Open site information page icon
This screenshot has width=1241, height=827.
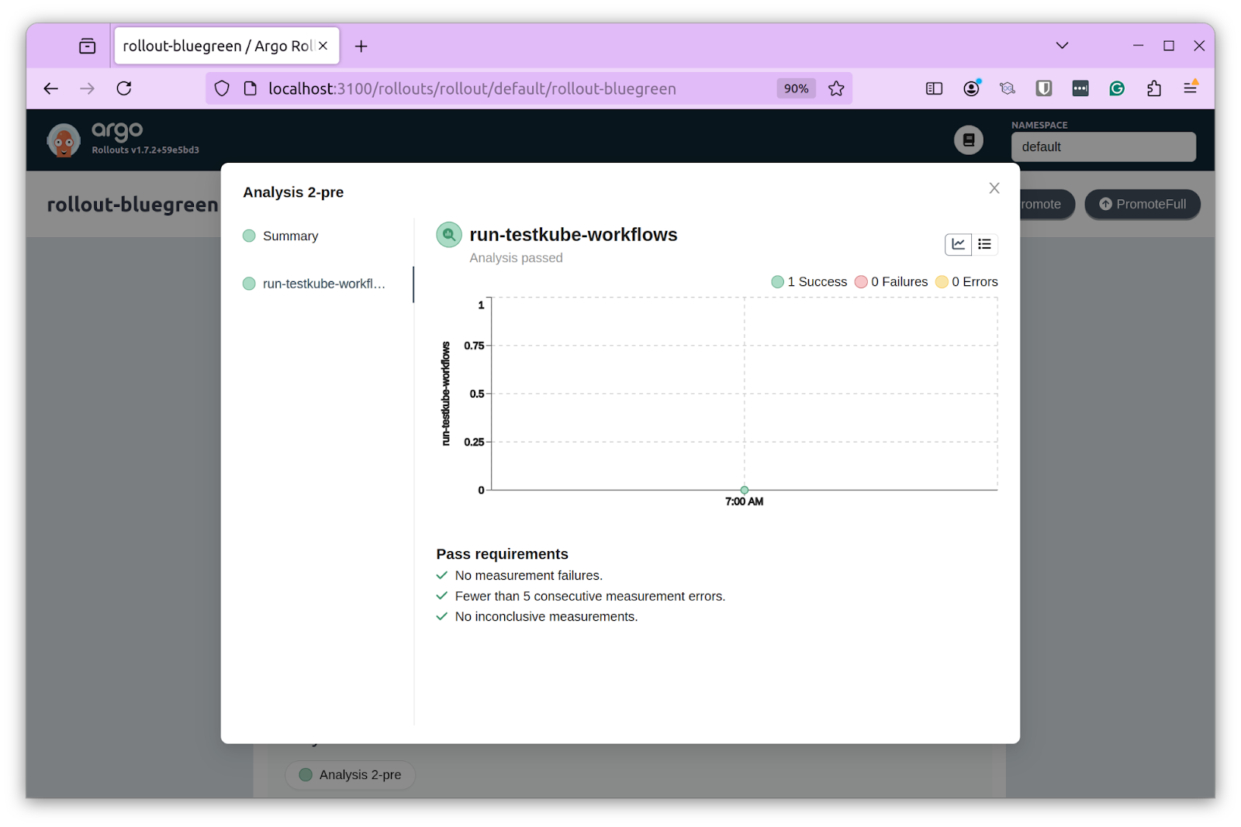tap(250, 88)
